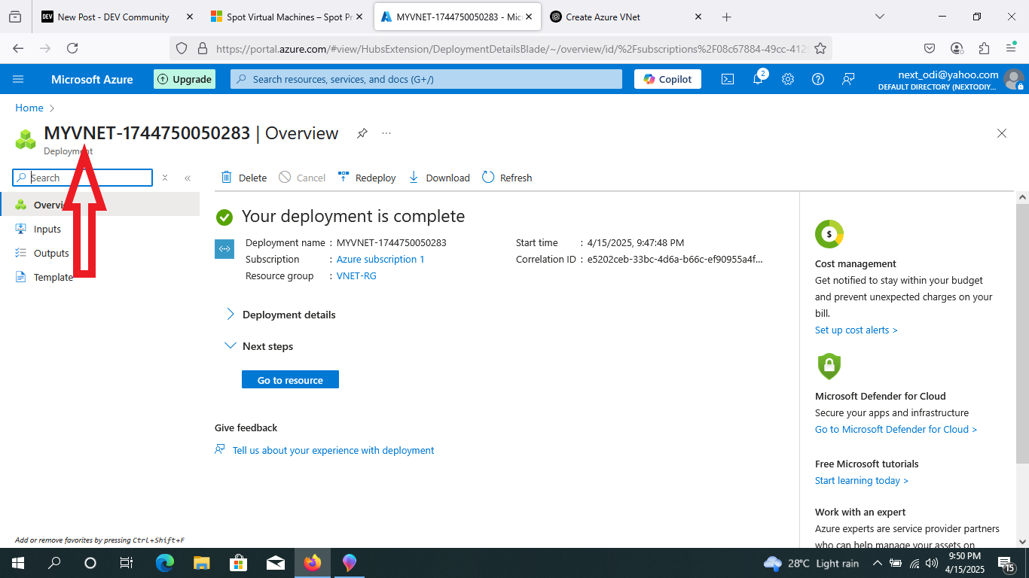The image size is (1029, 578).
Task: Open the Azure subscription 1 link
Action: (x=380, y=259)
